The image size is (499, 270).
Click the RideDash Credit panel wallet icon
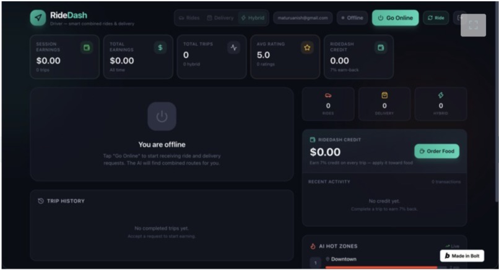[x=313, y=140]
